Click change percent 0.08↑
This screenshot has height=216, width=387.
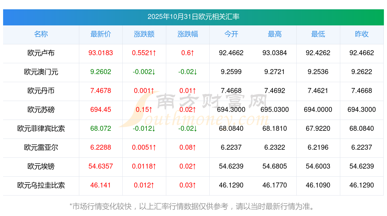click(188, 148)
